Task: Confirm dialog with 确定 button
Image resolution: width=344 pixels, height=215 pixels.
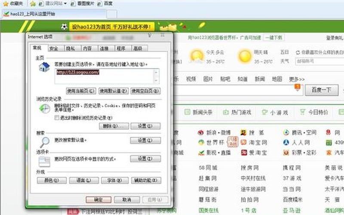Action: click(98, 200)
